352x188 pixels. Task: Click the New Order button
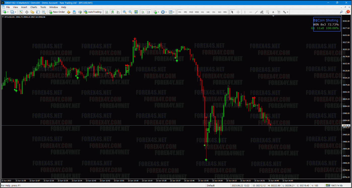(x=57, y=12)
